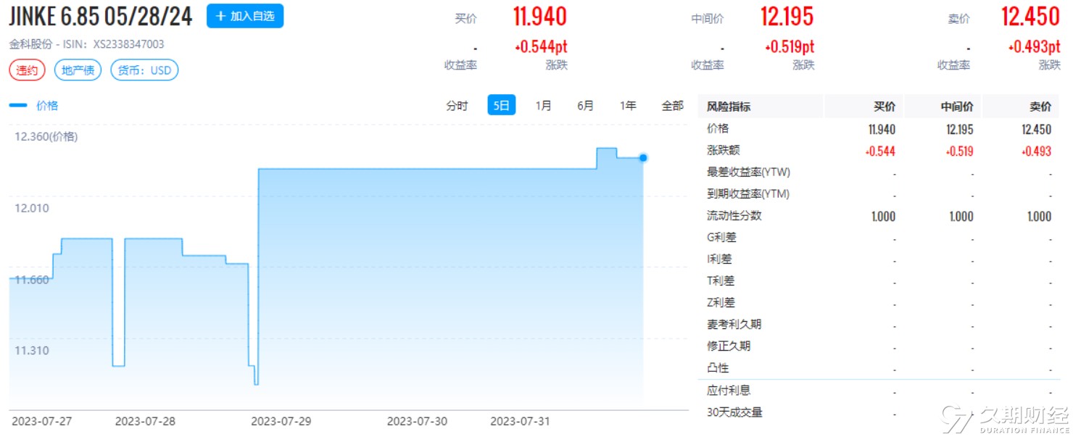Click the 11.310 y-axis label
The height and width of the screenshot is (437, 1073).
coord(32,351)
